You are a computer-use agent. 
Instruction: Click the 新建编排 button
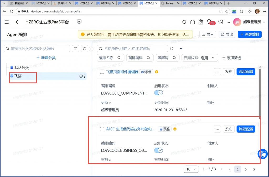click(250, 34)
